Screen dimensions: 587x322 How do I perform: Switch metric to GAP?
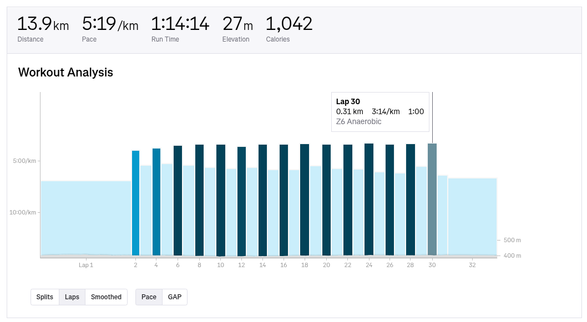[x=175, y=297]
